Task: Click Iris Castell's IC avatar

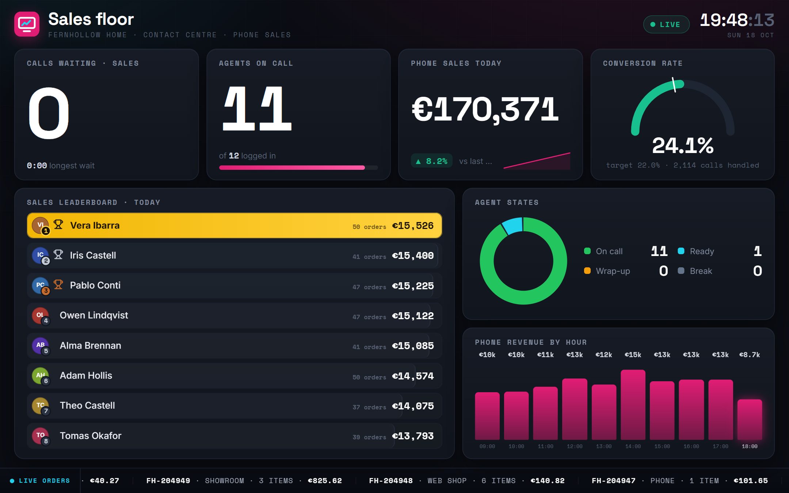Action: [40, 255]
